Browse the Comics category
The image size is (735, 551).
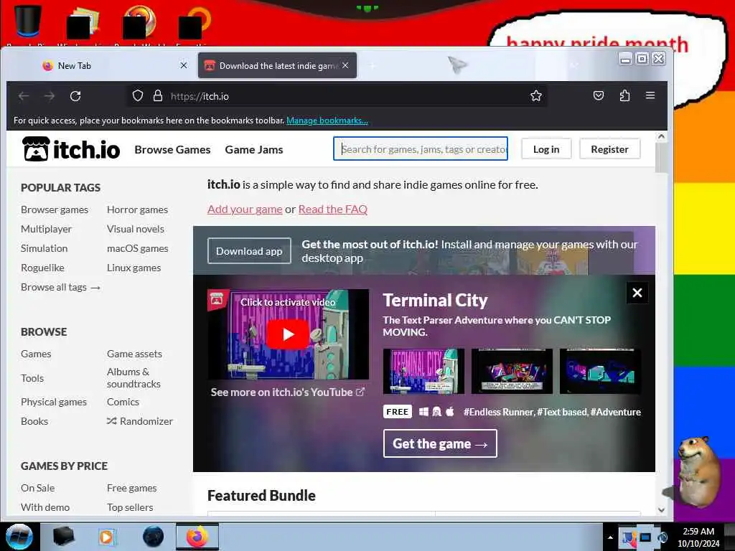click(x=123, y=402)
